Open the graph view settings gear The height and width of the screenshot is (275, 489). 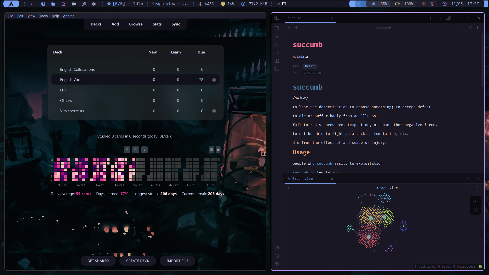475,201
